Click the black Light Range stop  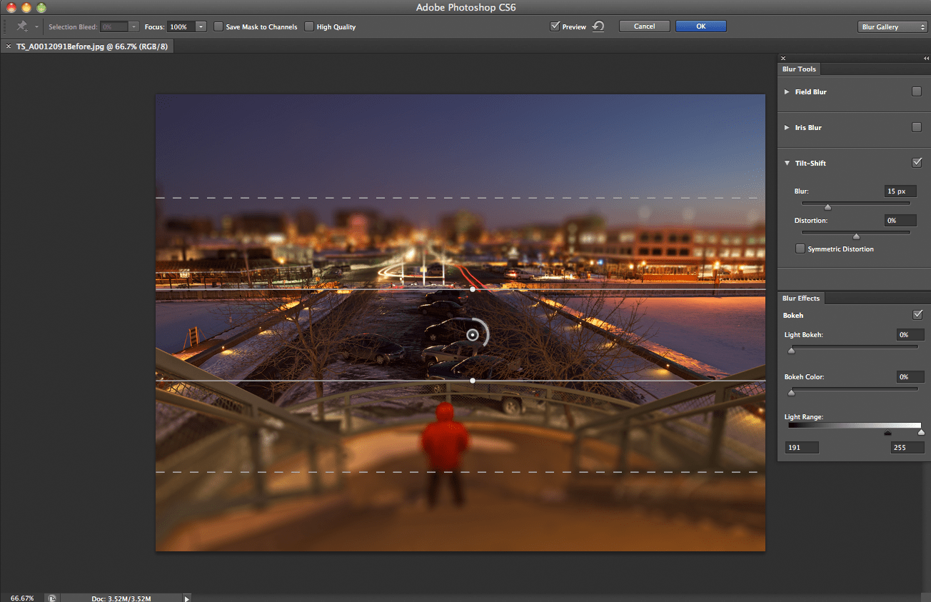887,433
